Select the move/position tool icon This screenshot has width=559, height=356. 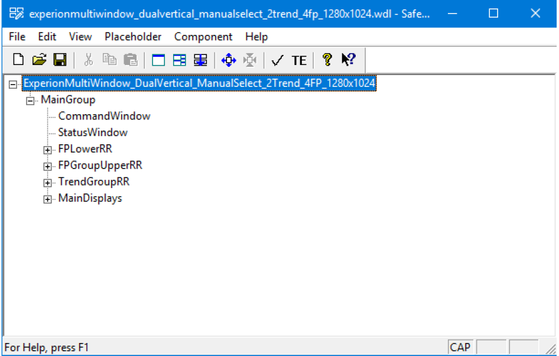[229, 59]
